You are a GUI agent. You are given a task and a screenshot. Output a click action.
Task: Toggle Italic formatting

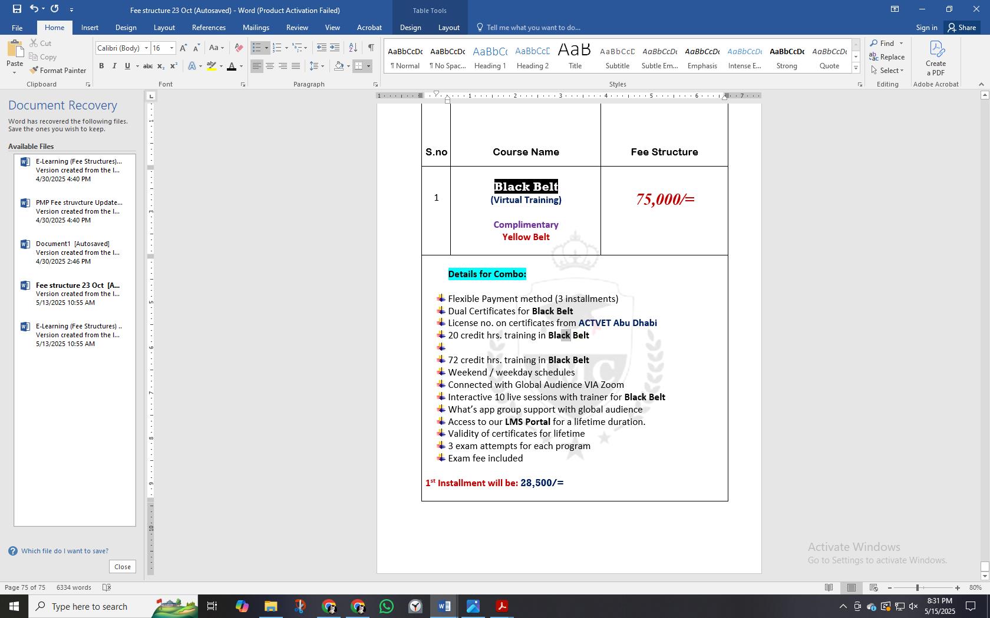114,66
